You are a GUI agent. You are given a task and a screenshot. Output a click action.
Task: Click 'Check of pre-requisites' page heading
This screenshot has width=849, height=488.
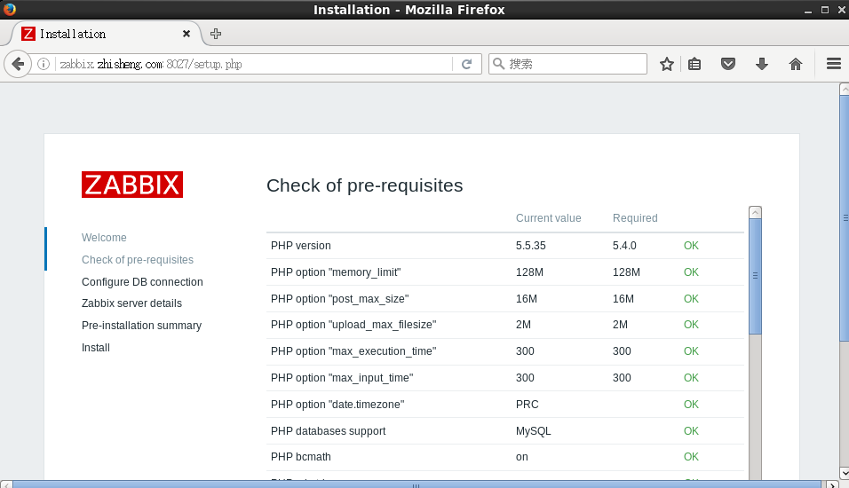pos(365,185)
